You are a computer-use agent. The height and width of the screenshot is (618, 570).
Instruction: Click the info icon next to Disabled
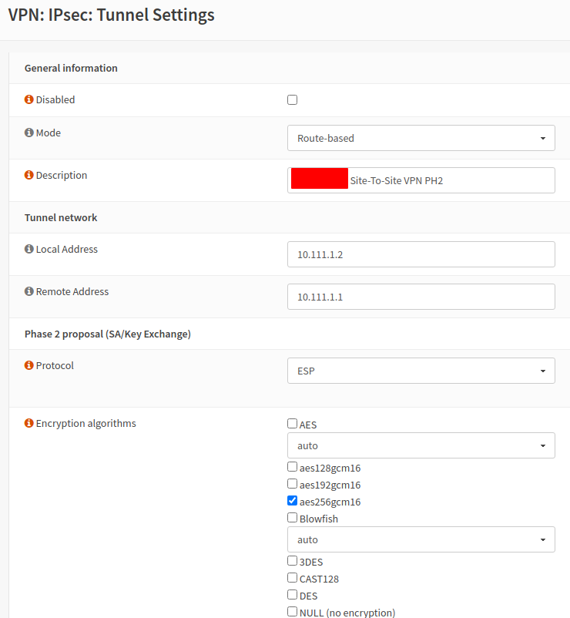click(28, 99)
